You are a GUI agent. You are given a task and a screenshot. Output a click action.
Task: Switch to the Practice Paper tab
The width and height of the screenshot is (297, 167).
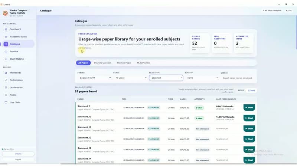coord(124,63)
